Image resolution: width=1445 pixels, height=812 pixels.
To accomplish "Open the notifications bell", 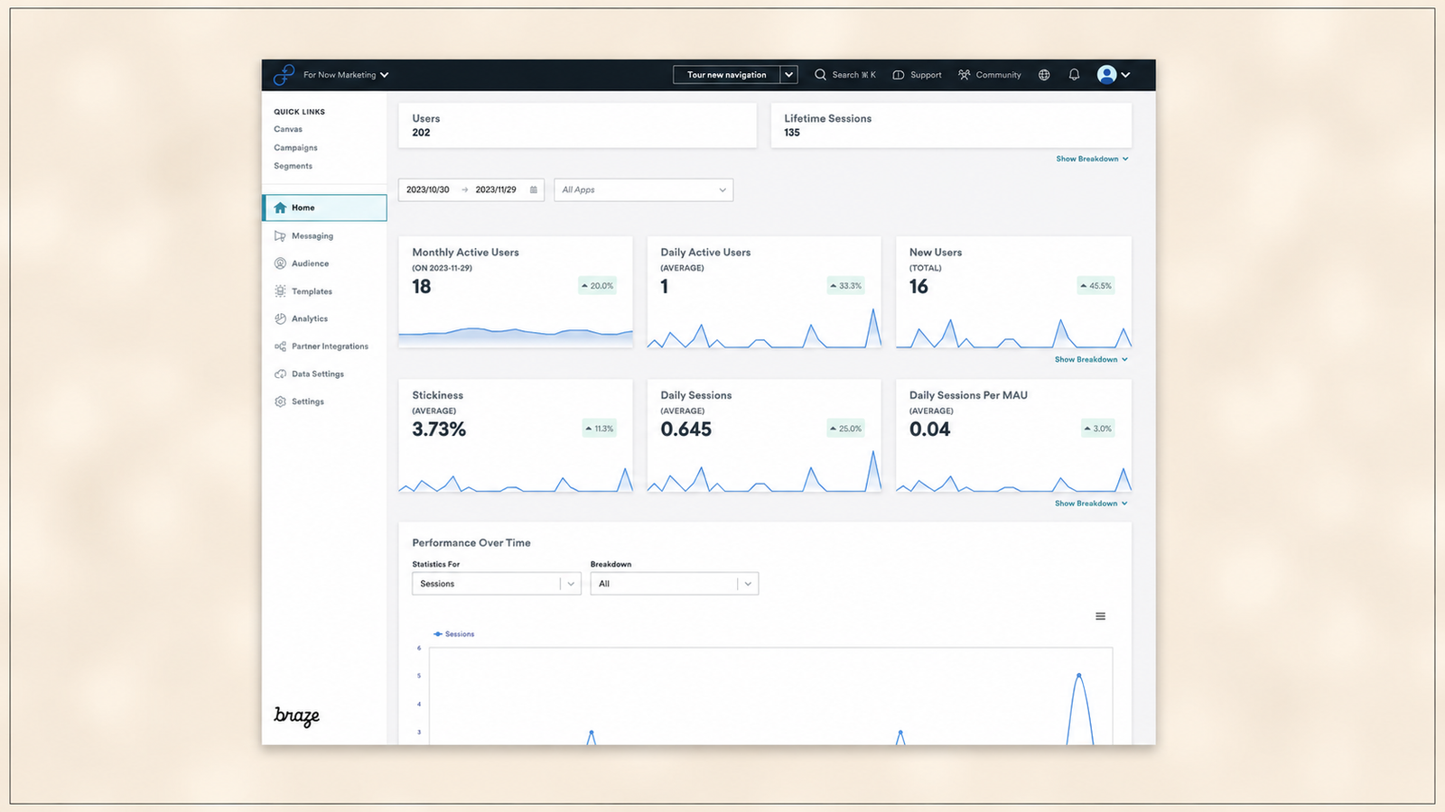I will (x=1074, y=75).
